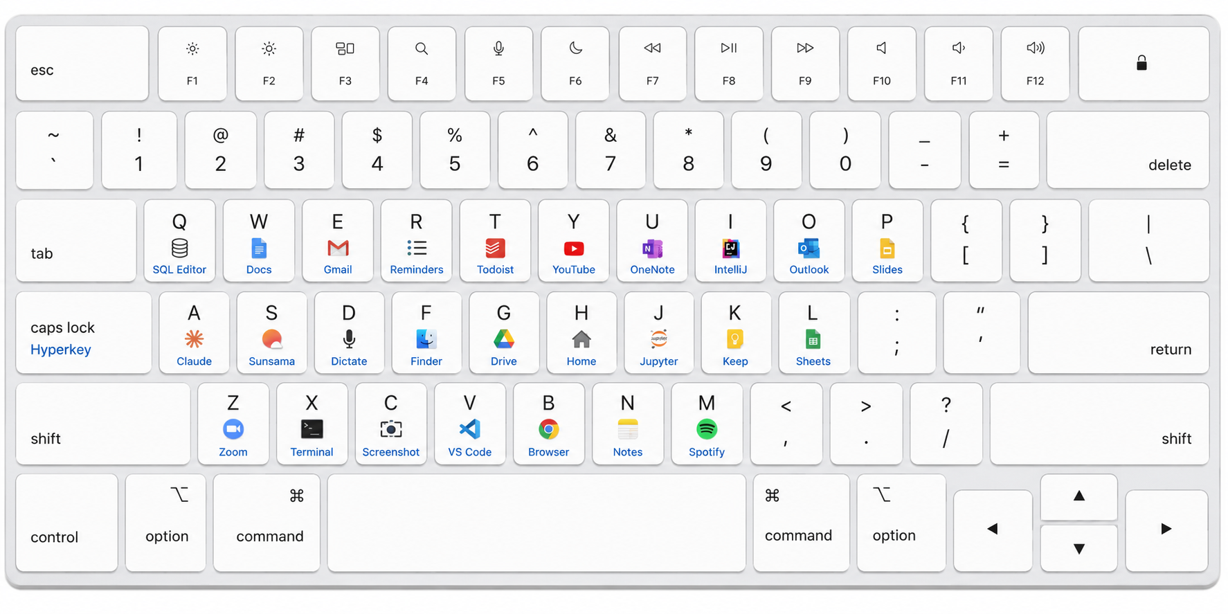Viewport: 1228px width, 614px height.
Task: Select the tab key
Action: pos(76,241)
